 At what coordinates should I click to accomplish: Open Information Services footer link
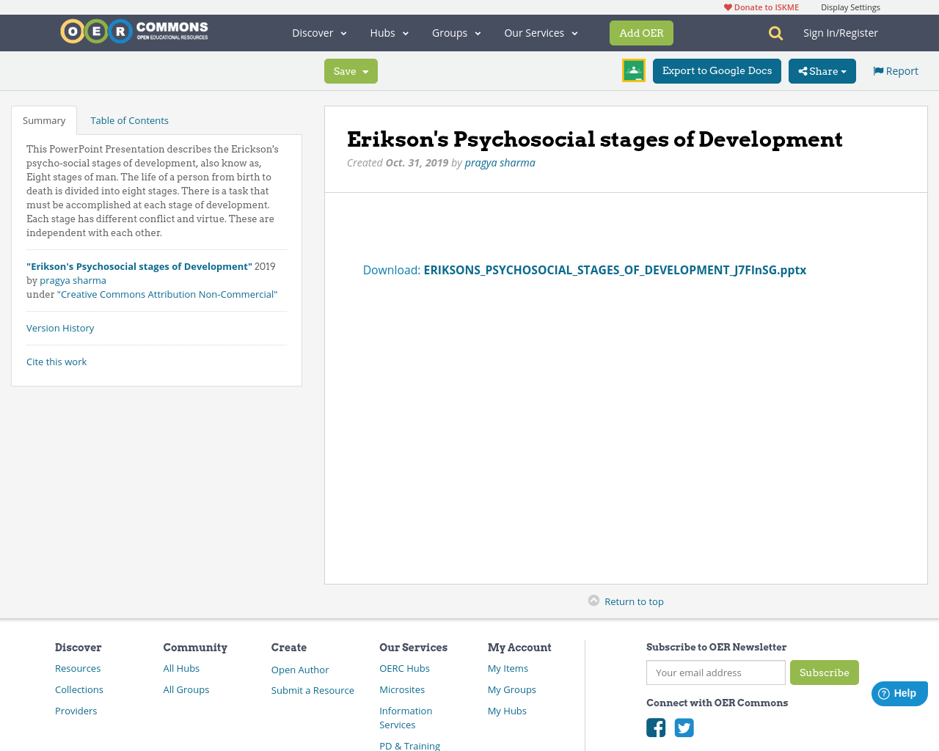point(406,717)
